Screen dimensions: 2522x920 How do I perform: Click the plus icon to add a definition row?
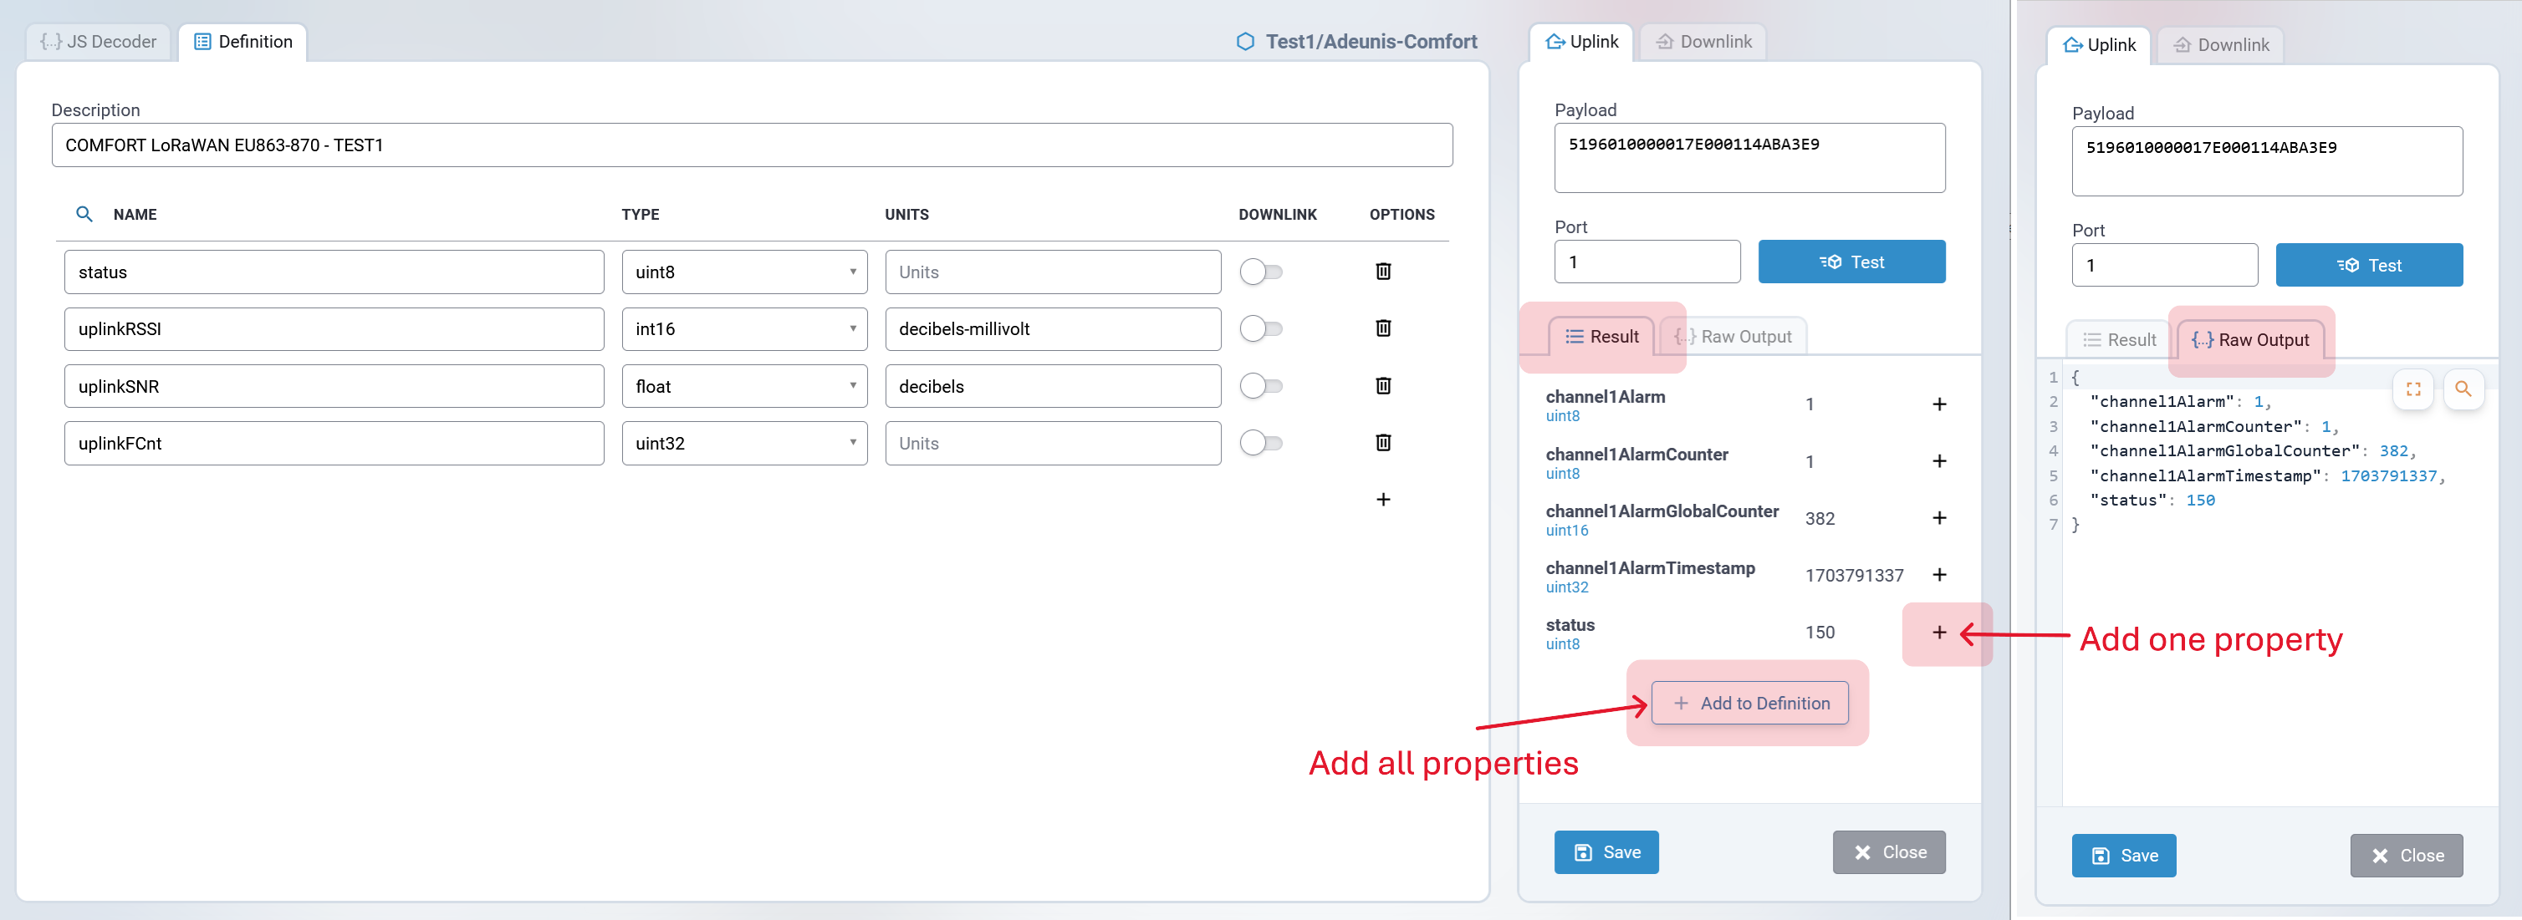click(1382, 499)
